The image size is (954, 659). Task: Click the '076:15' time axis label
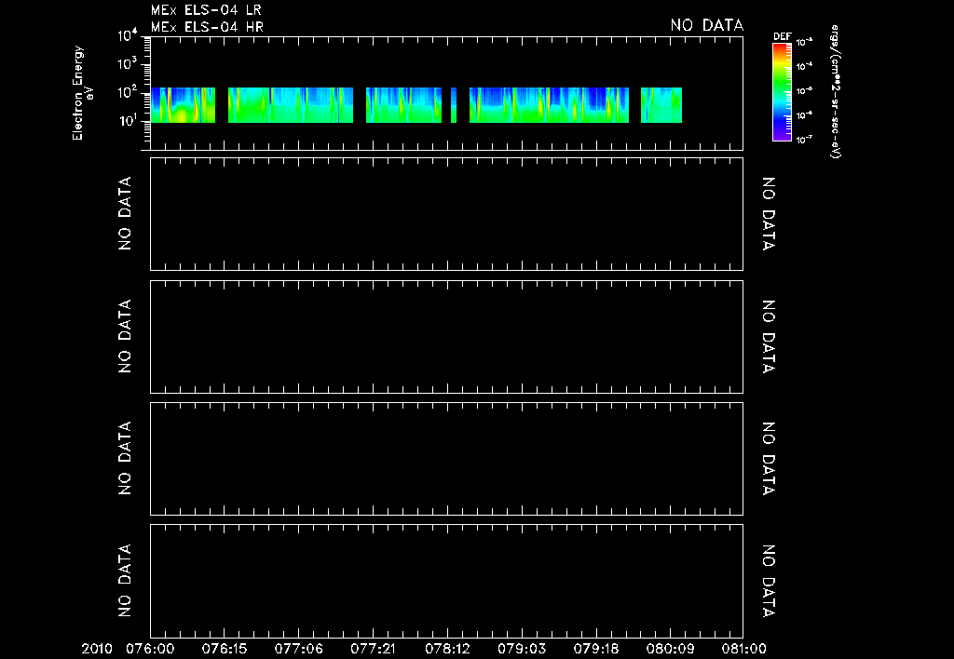point(225,649)
